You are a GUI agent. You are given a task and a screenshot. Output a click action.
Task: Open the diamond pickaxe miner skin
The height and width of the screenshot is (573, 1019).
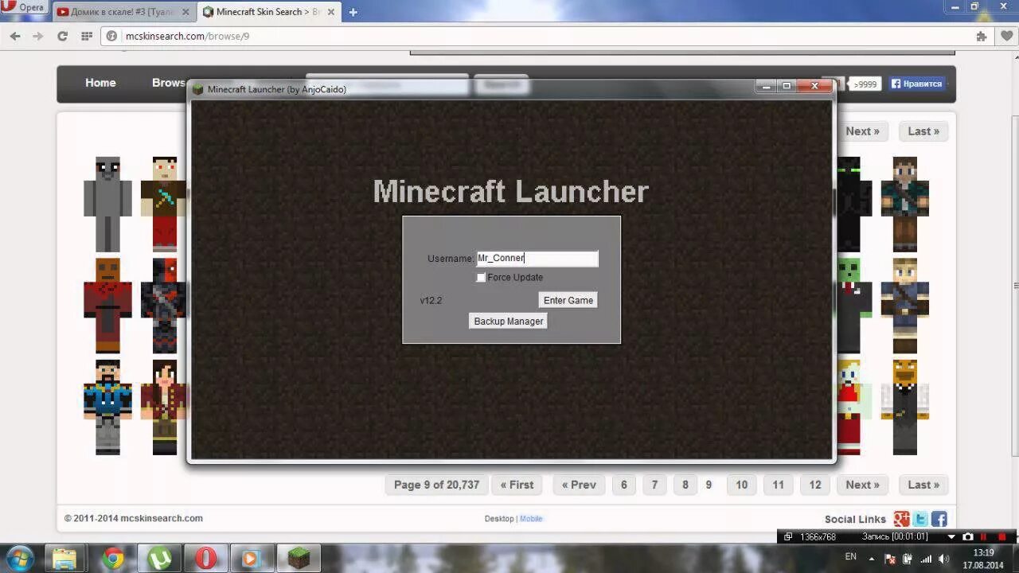tap(164, 205)
